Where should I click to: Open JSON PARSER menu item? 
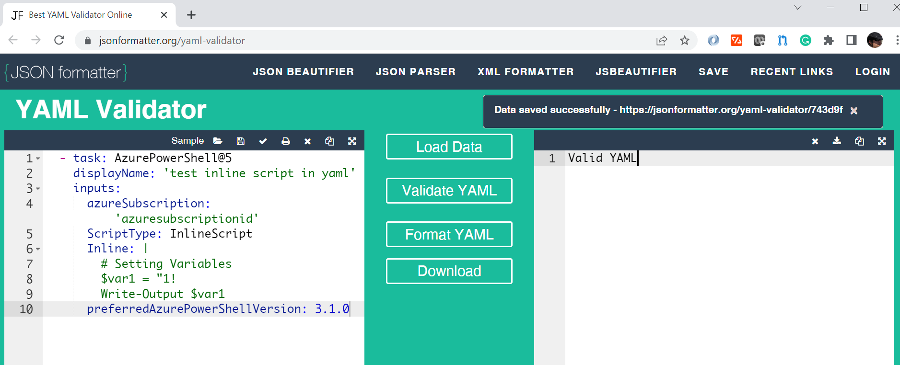[x=416, y=72]
